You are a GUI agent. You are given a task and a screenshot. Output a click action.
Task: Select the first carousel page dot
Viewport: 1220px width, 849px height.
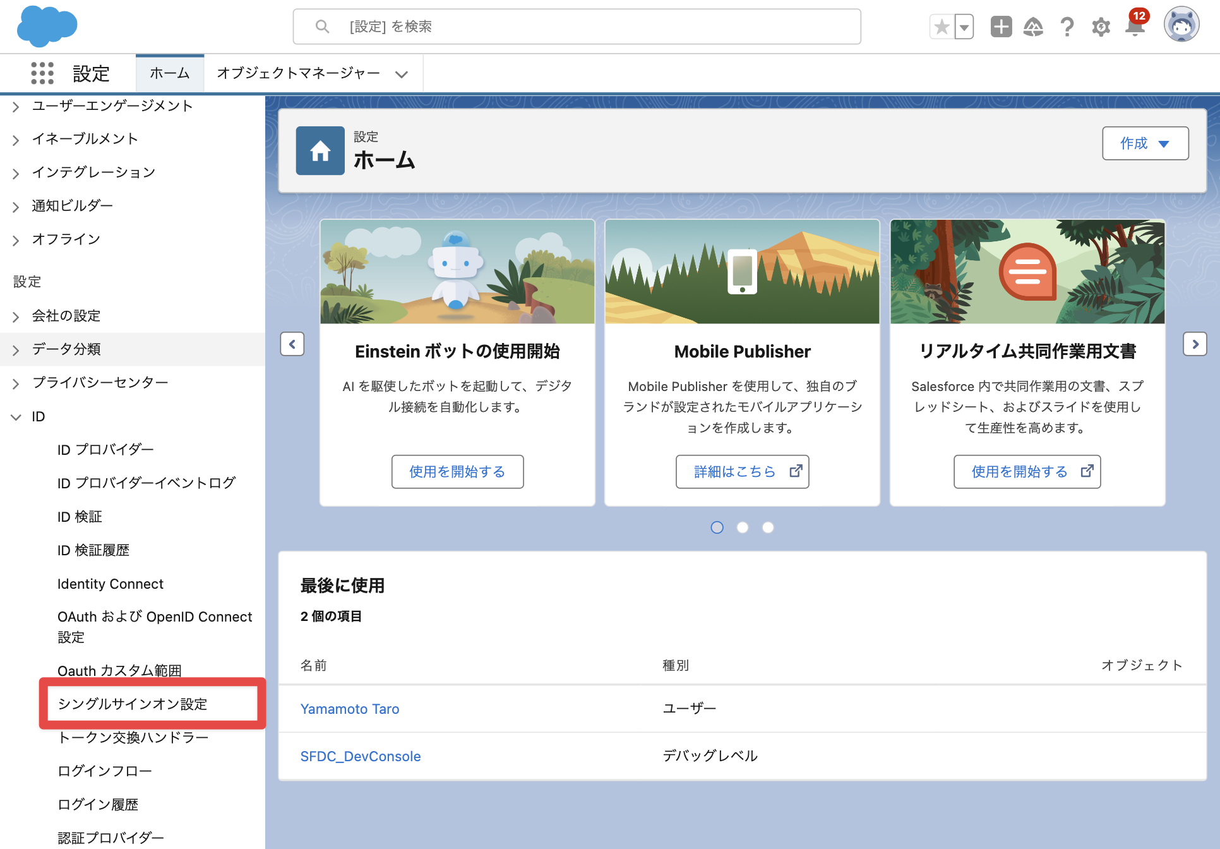coord(717,527)
